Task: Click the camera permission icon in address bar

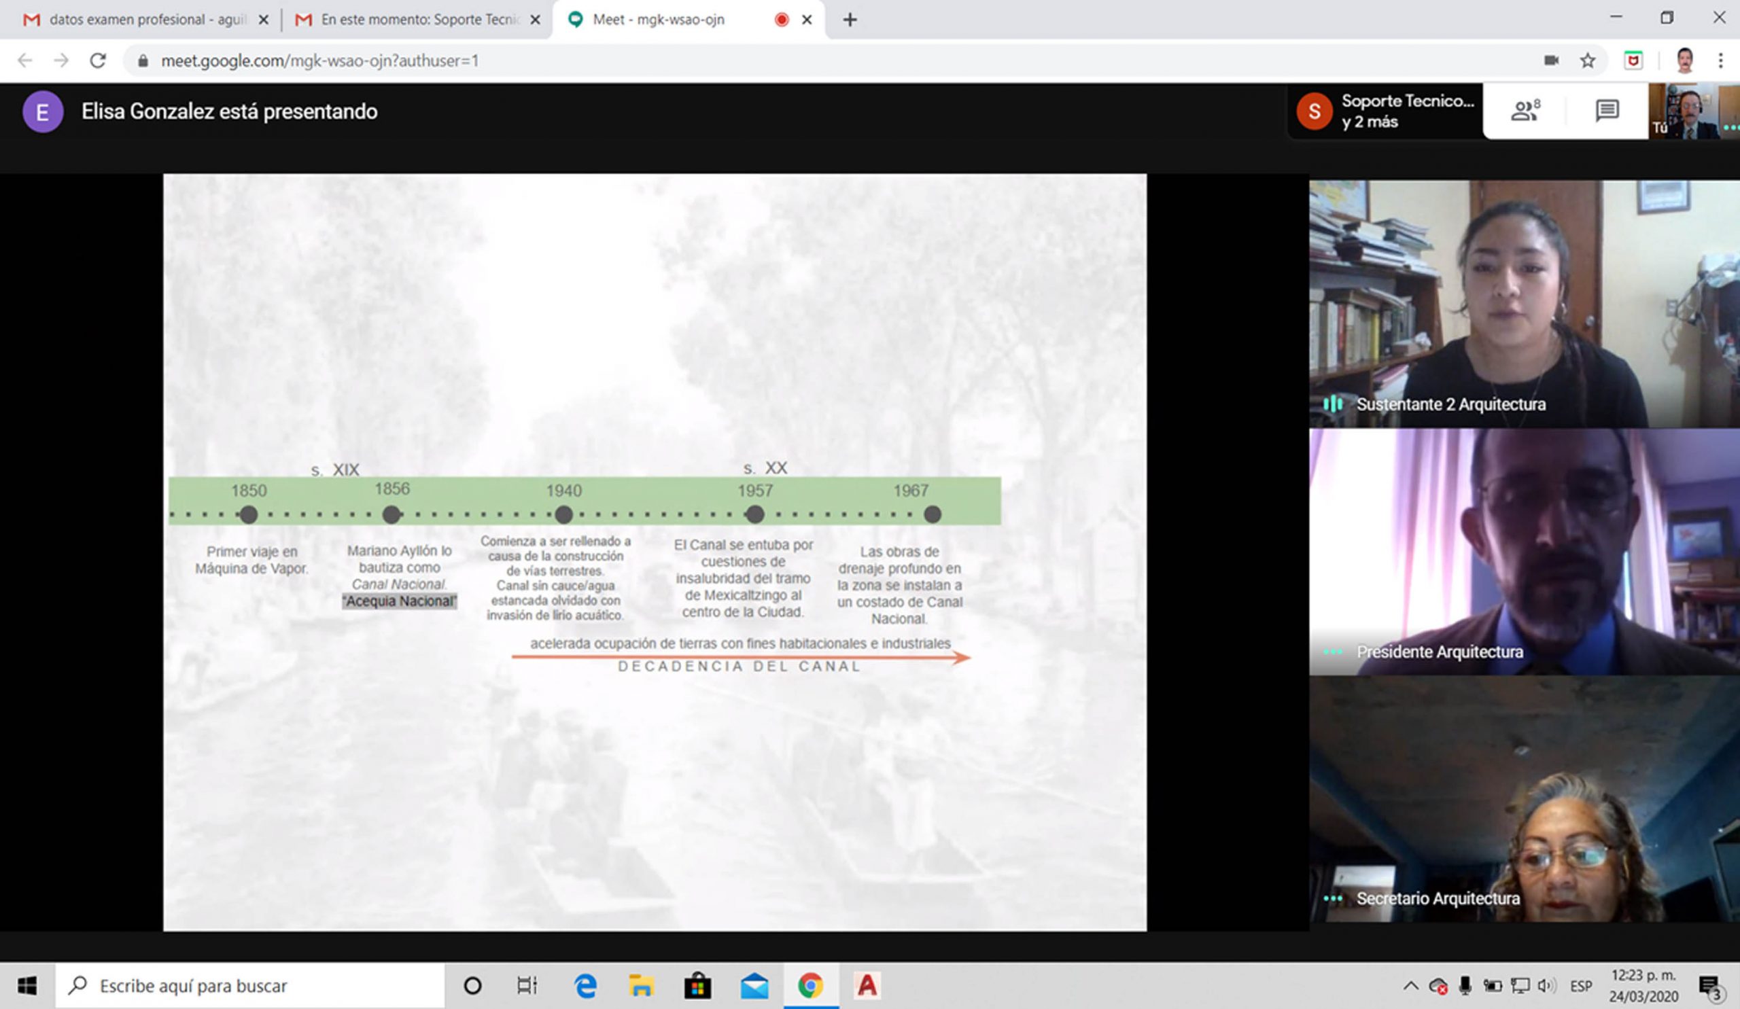Action: [x=1551, y=60]
